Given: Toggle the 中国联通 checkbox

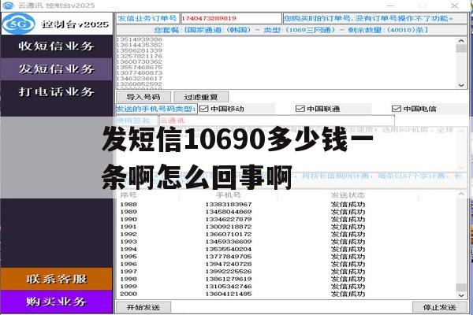Looking at the screenshot, I should (300, 109).
